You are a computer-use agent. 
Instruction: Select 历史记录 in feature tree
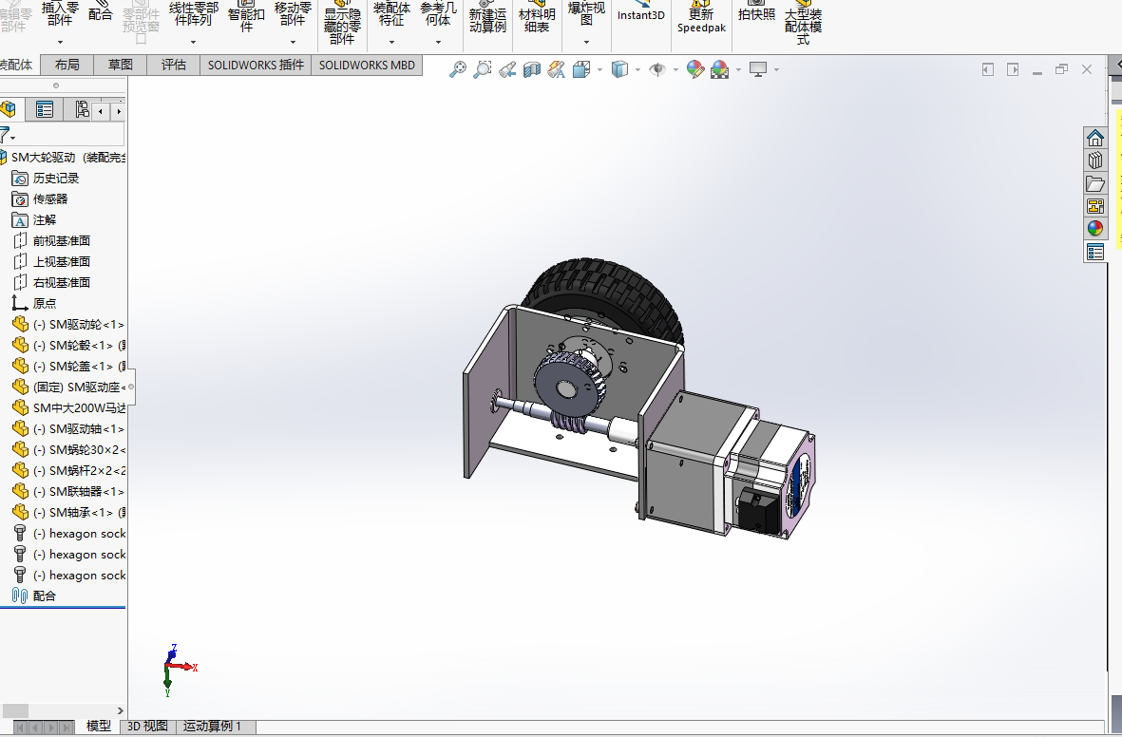coord(56,179)
